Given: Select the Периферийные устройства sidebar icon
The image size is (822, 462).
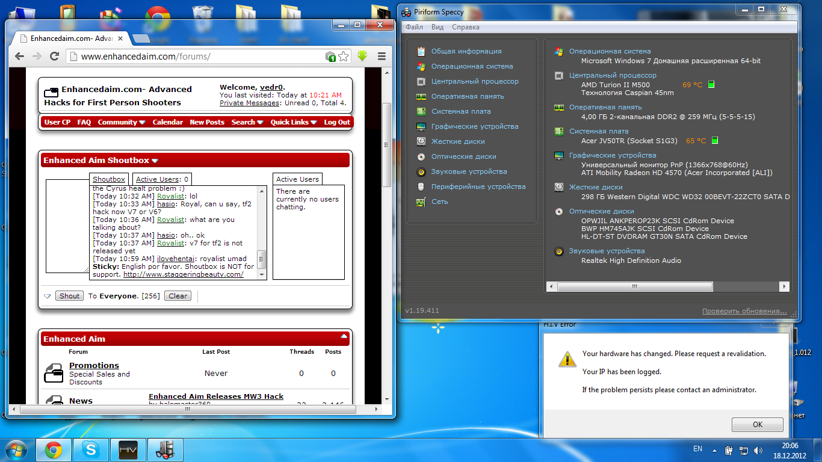Looking at the screenshot, I should (421, 186).
